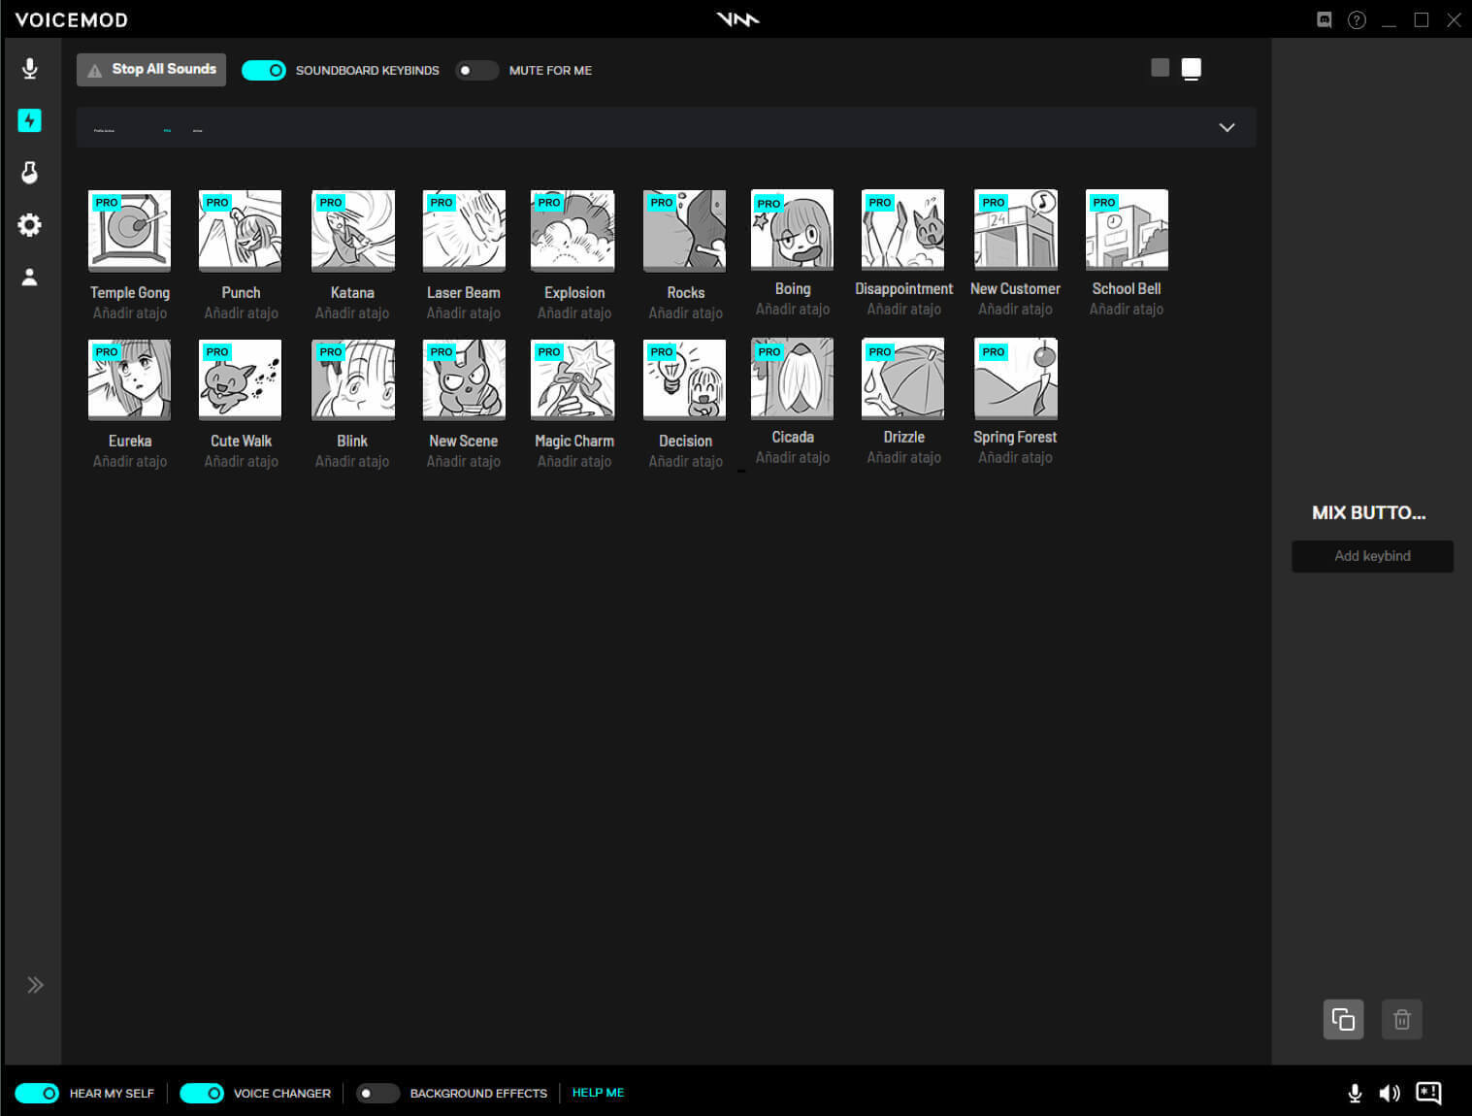Enable the Mute For Me toggle
The height and width of the screenshot is (1116, 1472).
click(x=476, y=70)
